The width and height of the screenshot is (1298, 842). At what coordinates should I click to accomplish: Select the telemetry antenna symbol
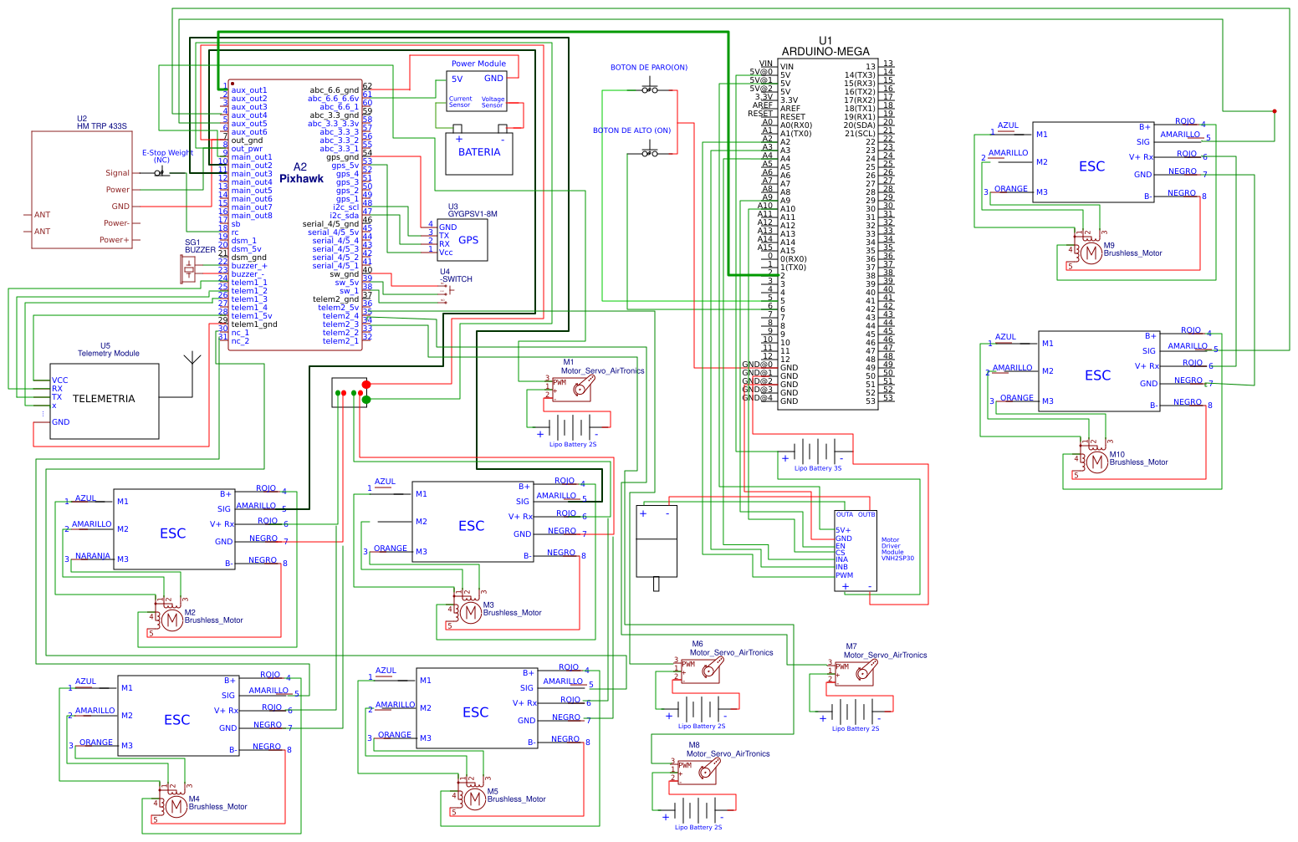coord(192,375)
